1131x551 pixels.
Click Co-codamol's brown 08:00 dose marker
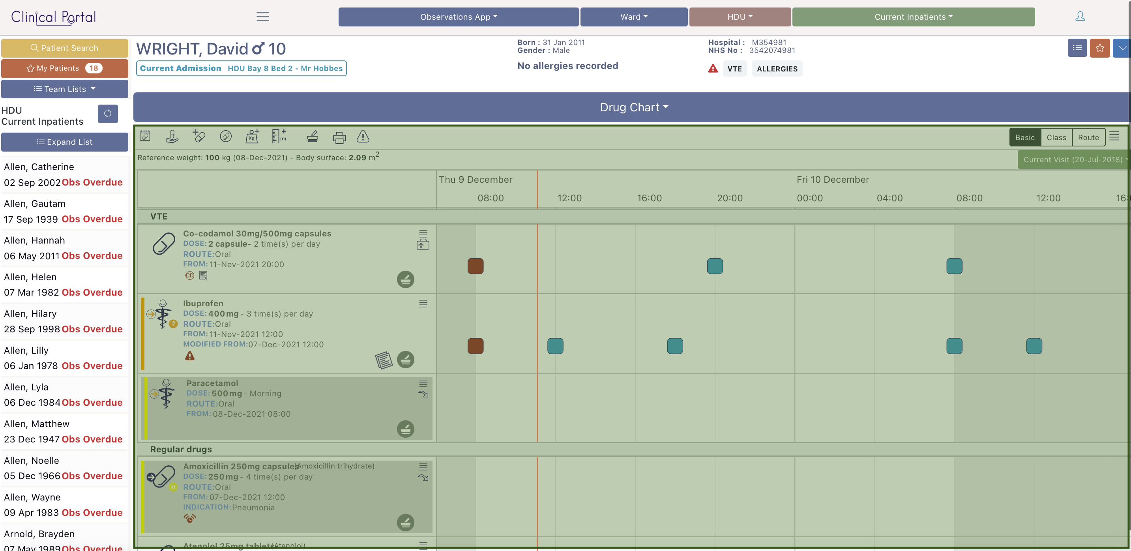[475, 266]
